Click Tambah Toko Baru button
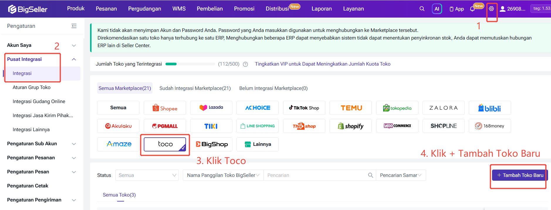The width and height of the screenshot is (551, 210). [520, 175]
